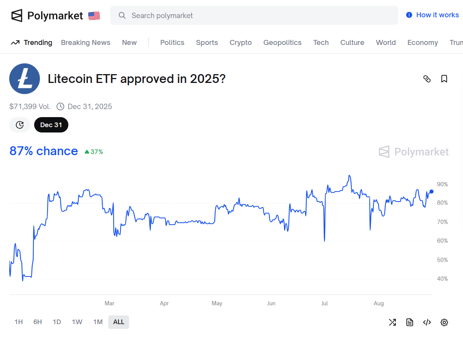463x341 pixels.
Task: Switch to the Crypto category tab
Action: click(240, 43)
